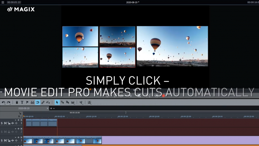This screenshot has width=259, height=146.
Task: Add a track with track 1 plus
Action: tap(18, 120)
